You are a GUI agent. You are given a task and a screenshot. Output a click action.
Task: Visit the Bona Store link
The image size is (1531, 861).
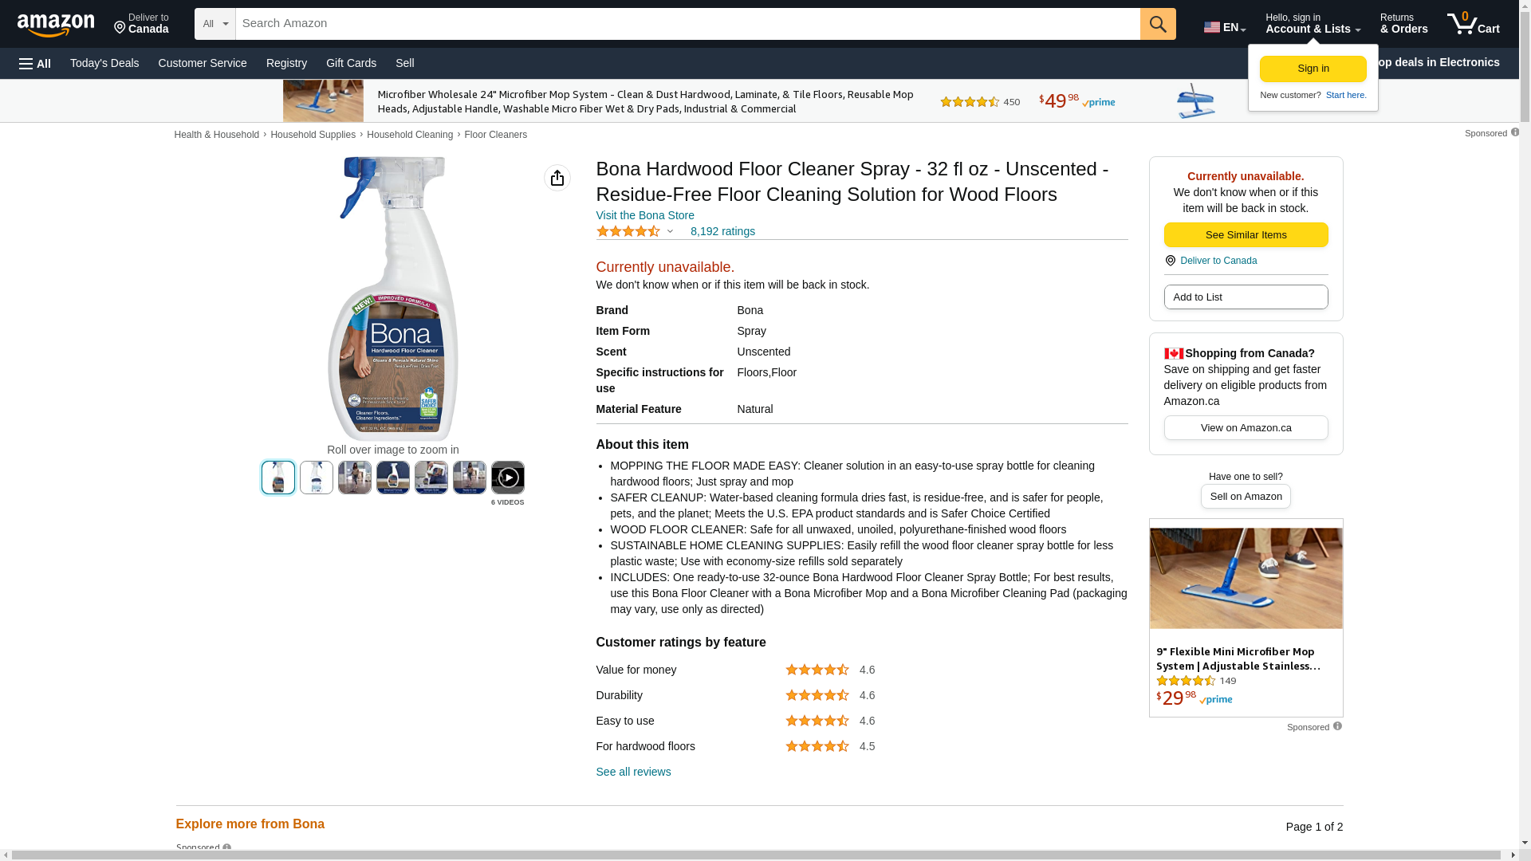point(645,215)
